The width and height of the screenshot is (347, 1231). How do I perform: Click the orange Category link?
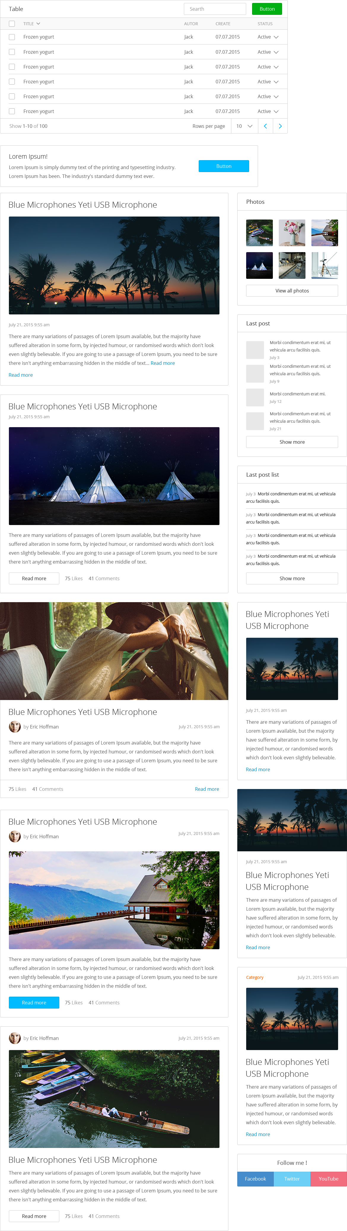coord(255,977)
